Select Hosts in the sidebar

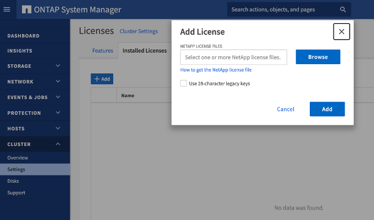point(16,128)
